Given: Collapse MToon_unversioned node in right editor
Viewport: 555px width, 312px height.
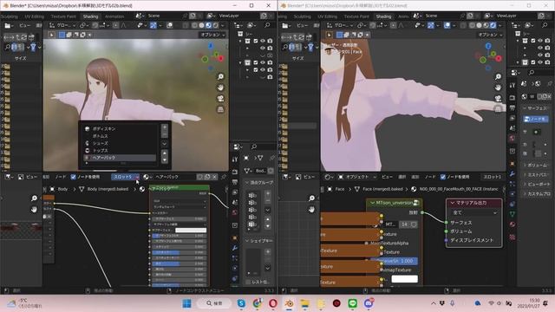Looking at the screenshot, I should tap(372, 203).
